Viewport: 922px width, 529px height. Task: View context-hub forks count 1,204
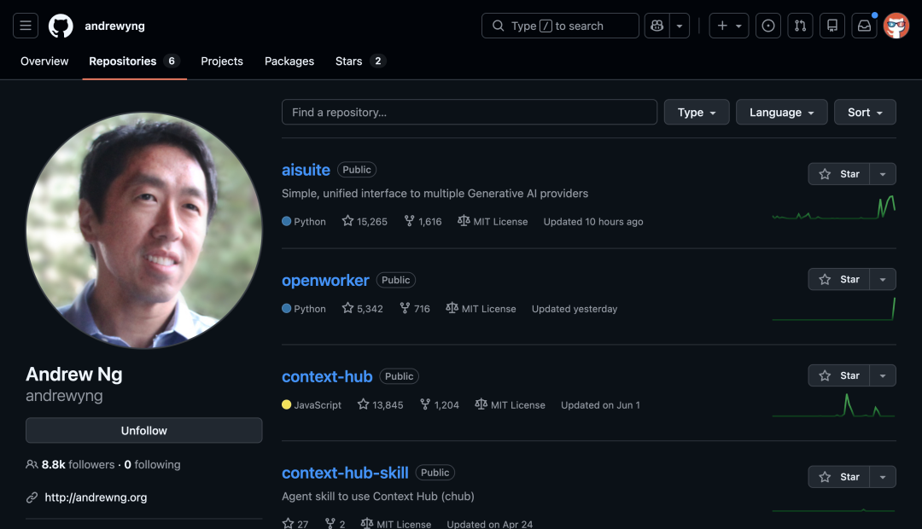[440, 405]
